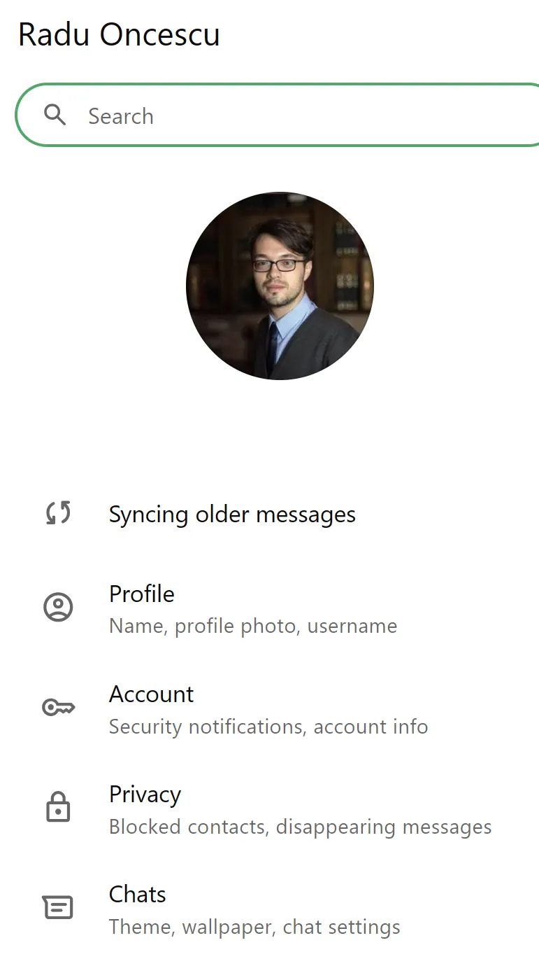Click "Name, profile photo, username" subtitle

coord(253,626)
